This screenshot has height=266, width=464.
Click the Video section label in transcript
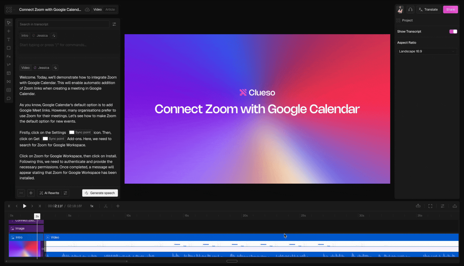(25, 67)
